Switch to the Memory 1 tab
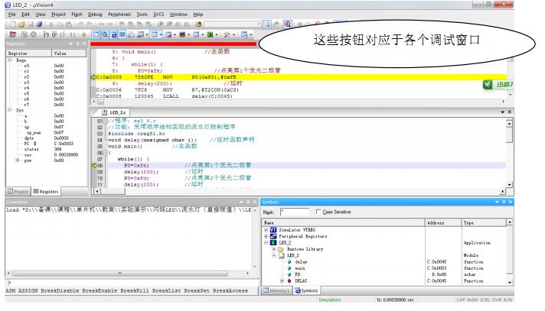 tap(276, 290)
